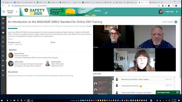The width and height of the screenshot is (182, 102).
Task: Open the Home icon in sidebar
Action: pyautogui.click(x=3, y=18)
